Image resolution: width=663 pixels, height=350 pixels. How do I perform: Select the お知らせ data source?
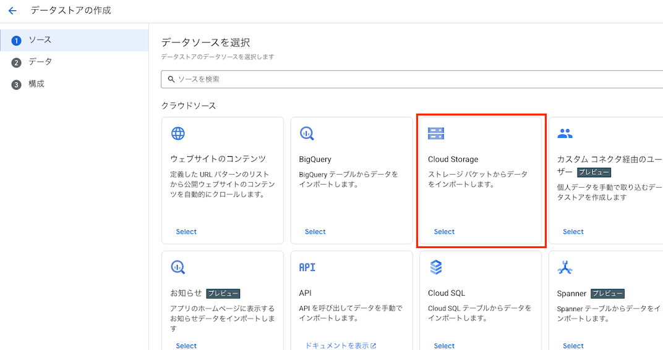pos(186,346)
